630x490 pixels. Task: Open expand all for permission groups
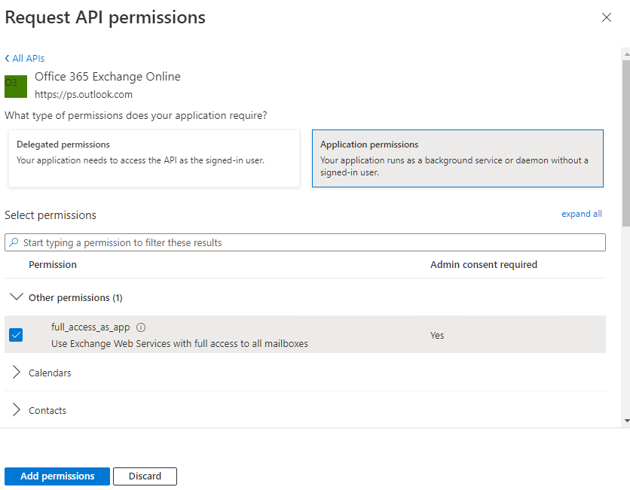point(581,214)
